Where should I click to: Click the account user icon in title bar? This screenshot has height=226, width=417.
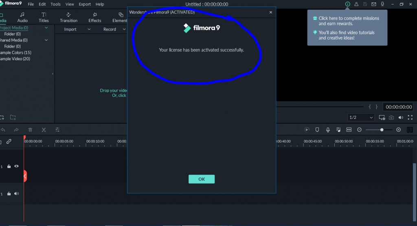[x=356, y=4]
